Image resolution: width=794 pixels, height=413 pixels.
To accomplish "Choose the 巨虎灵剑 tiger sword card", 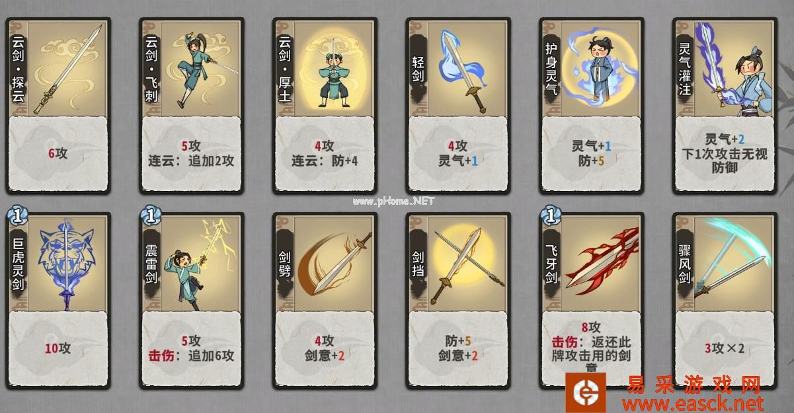I will (x=58, y=300).
